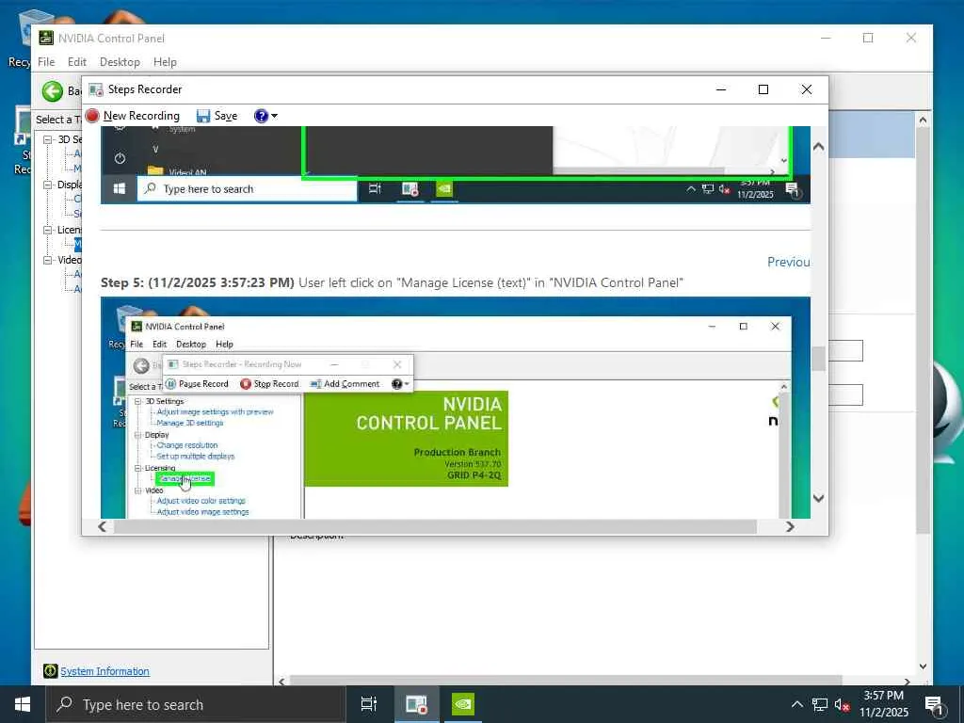Screen dimensions: 964x723
Task: Click the Steps Recorder vertical scrollbar down arrow
Action: pos(818,498)
